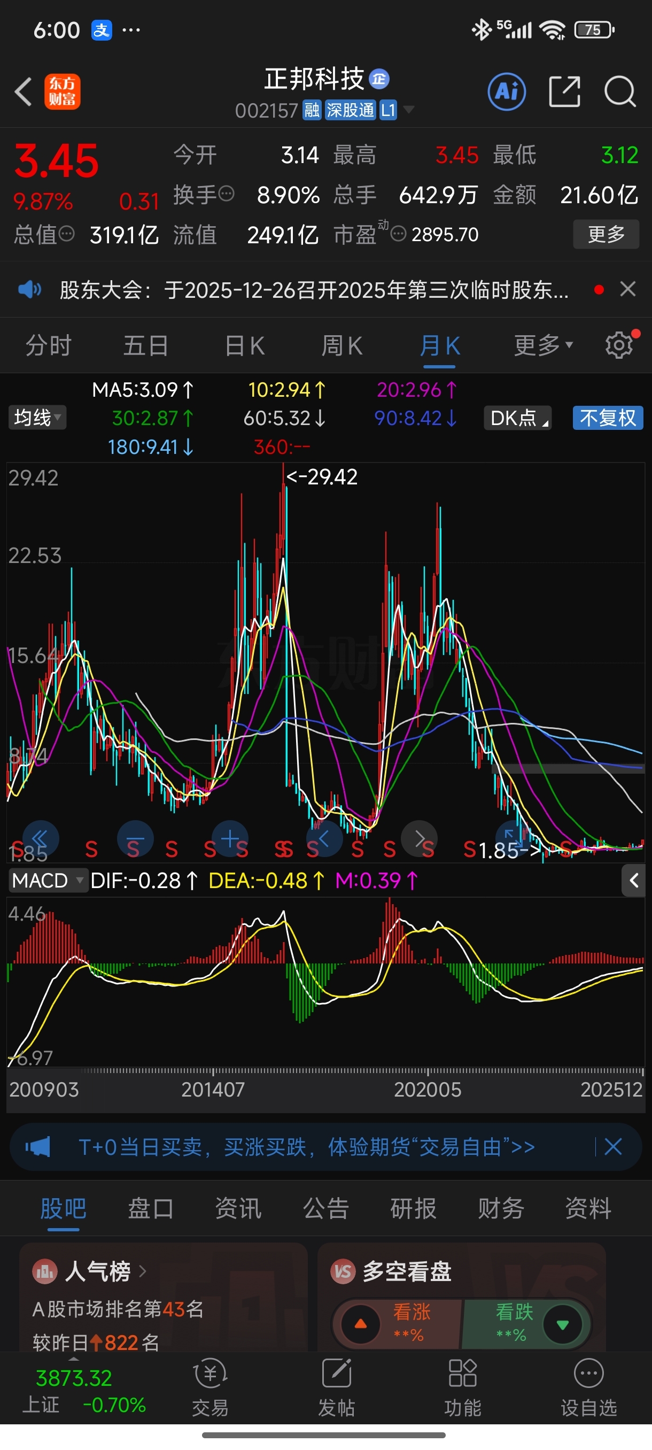The height and width of the screenshot is (1450, 652).
Task: Tap the speaker icon beside 股东大会 notice
Action: [30, 290]
